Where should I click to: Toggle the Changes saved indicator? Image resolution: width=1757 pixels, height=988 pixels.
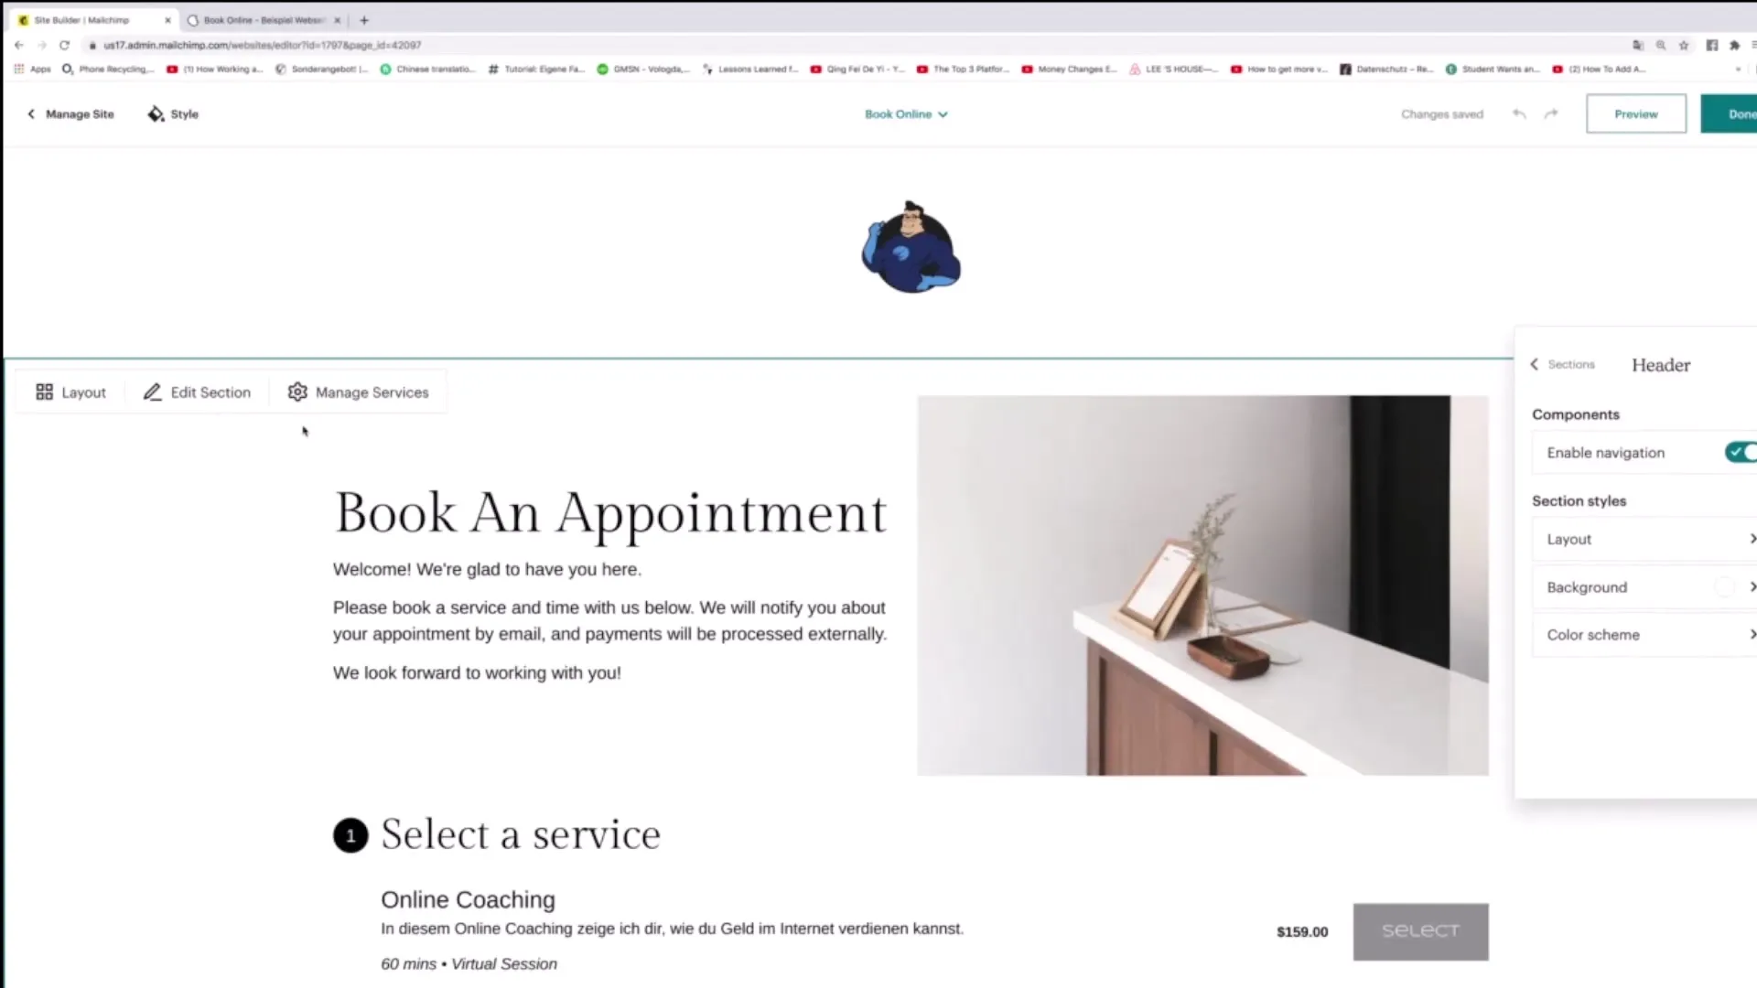coord(1442,113)
